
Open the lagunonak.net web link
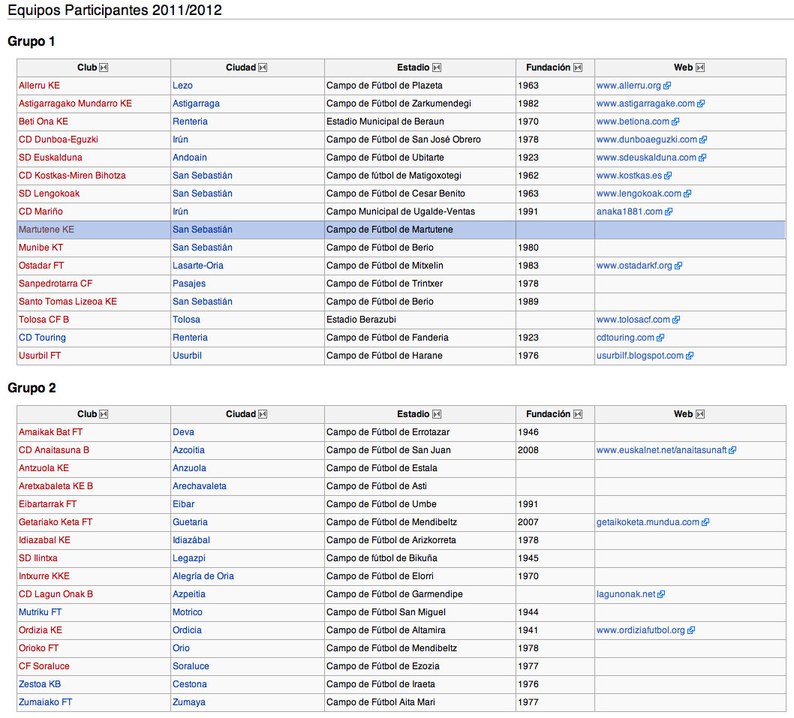[x=625, y=594]
